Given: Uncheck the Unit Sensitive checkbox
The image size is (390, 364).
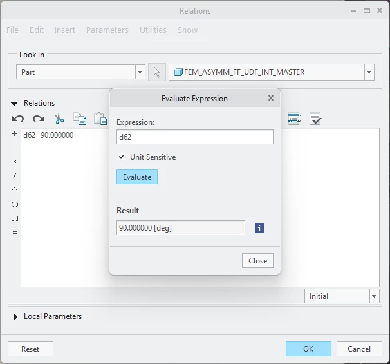Looking at the screenshot, I should point(122,157).
